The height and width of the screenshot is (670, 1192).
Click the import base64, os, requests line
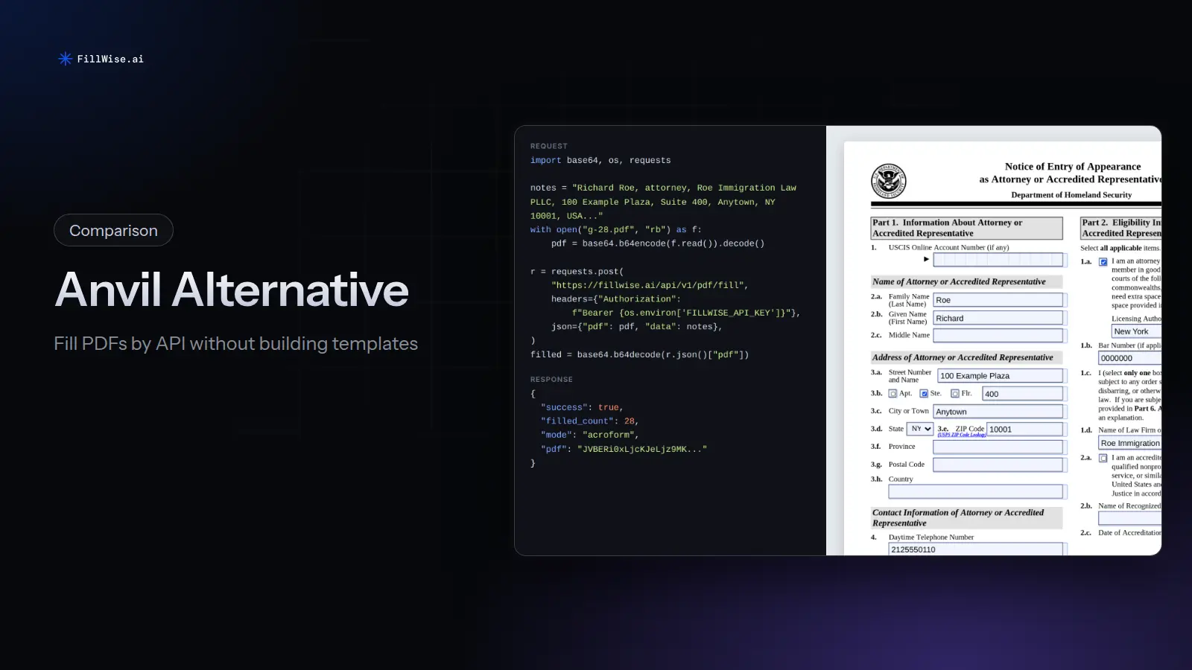click(600, 160)
